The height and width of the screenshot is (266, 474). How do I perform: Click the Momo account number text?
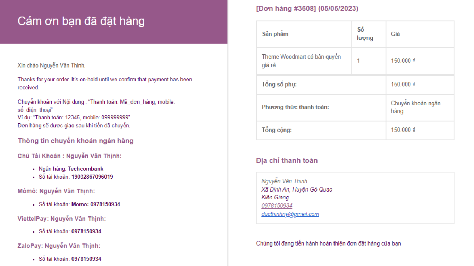[95, 204]
